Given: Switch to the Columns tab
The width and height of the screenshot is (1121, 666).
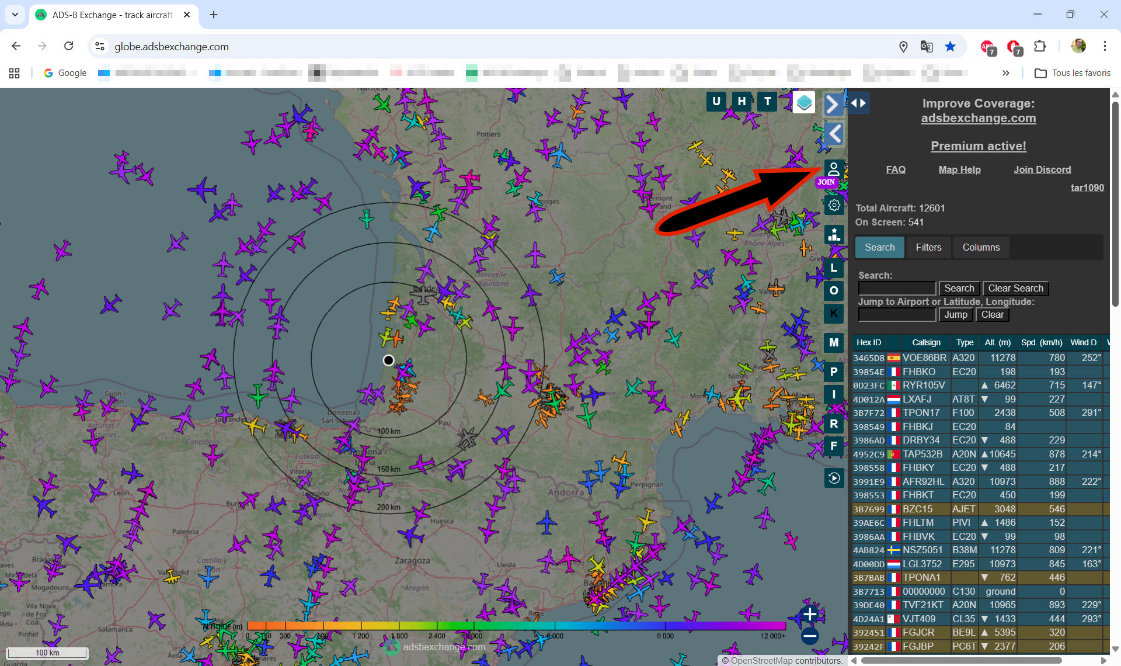Looking at the screenshot, I should point(981,247).
